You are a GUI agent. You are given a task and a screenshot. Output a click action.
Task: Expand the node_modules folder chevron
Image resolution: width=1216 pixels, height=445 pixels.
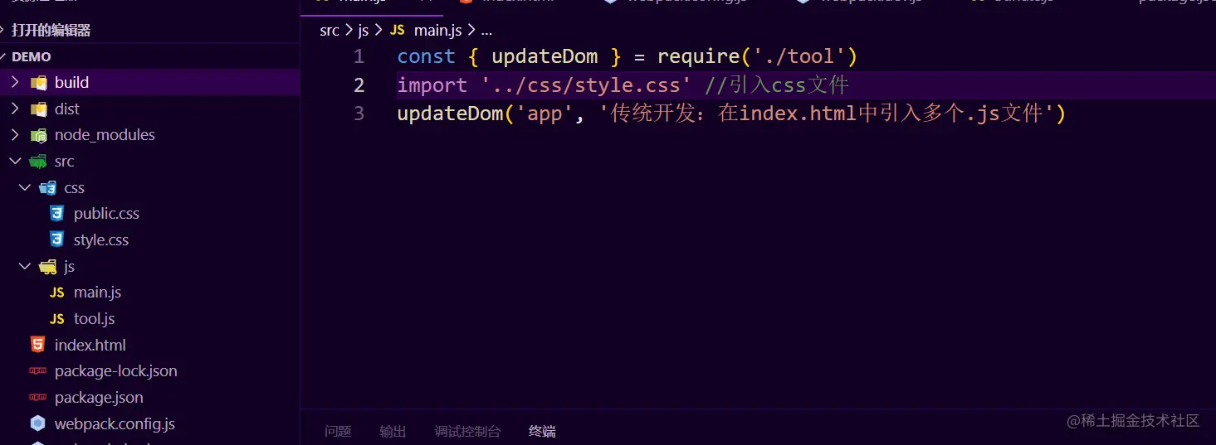15,134
